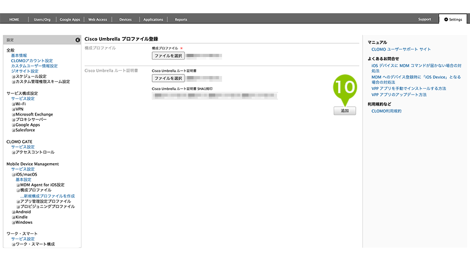Open the MDM へのデバイス登録時に「iOS Device」 FAQ link

point(416,79)
